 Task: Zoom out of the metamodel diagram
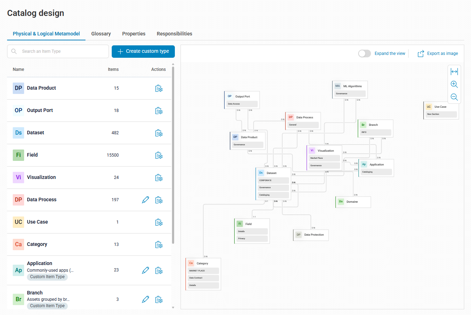pyautogui.click(x=454, y=97)
